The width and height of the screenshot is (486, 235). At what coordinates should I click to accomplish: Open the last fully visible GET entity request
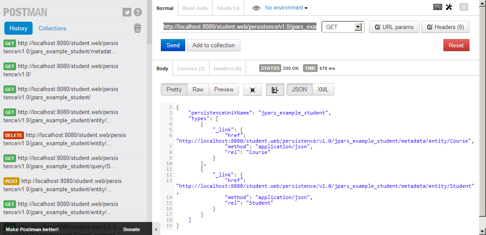point(61,208)
